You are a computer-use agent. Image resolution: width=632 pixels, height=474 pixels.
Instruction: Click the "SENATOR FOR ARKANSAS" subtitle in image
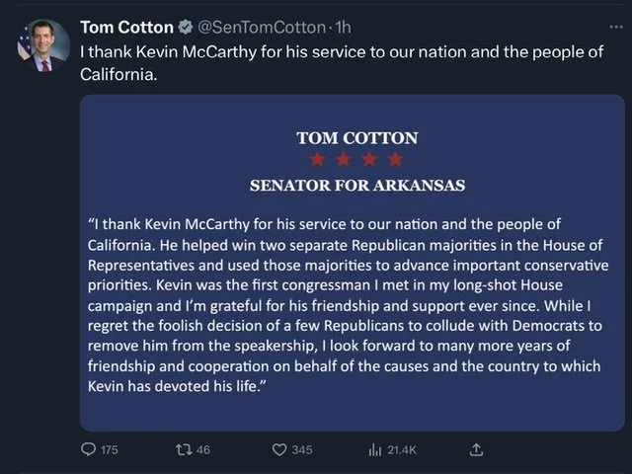[356, 185]
